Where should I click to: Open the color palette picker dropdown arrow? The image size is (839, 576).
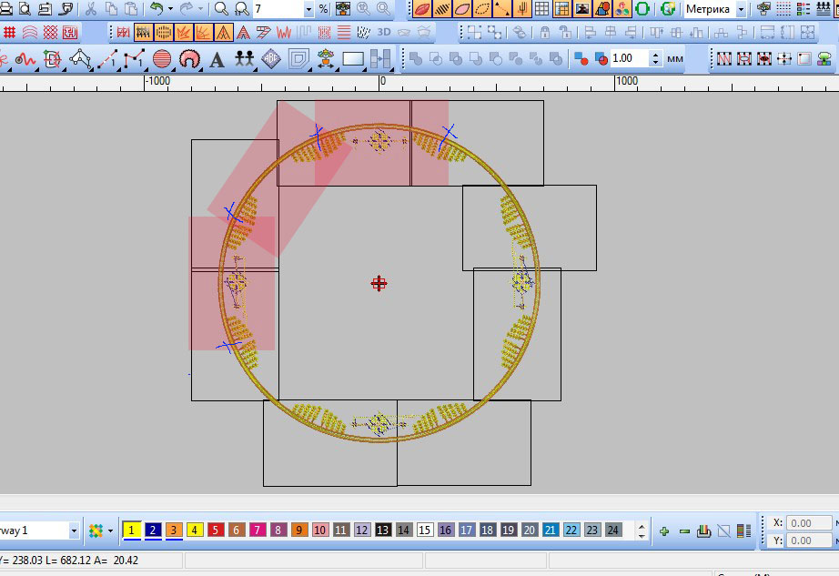pos(110,531)
